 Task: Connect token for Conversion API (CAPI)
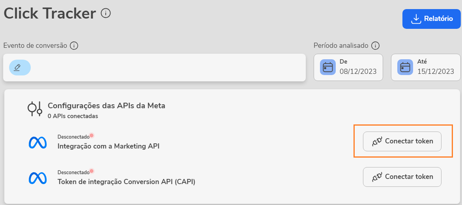click(402, 177)
